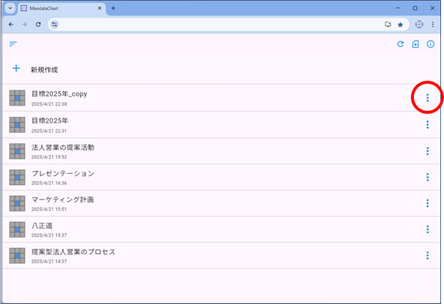This screenshot has height=304, width=444.
Task: Click 新規作成 label
Action: (44, 70)
